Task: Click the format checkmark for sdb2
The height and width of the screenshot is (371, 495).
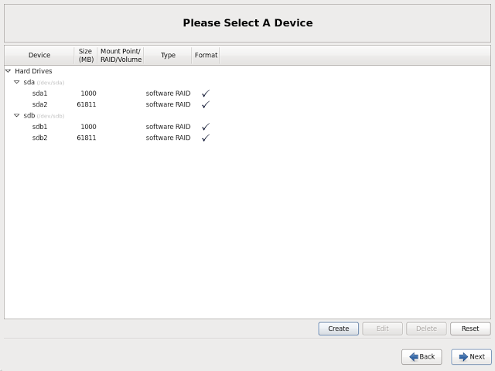Action: click(x=206, y=138)
